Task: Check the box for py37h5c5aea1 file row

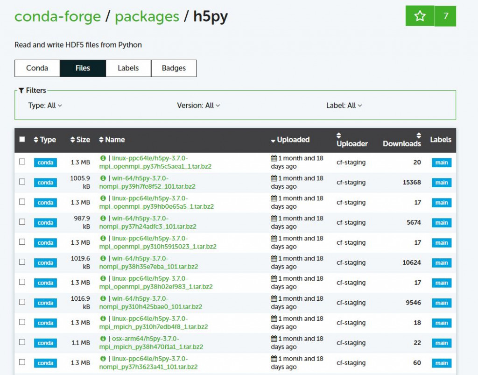Action: pos(22,162)
